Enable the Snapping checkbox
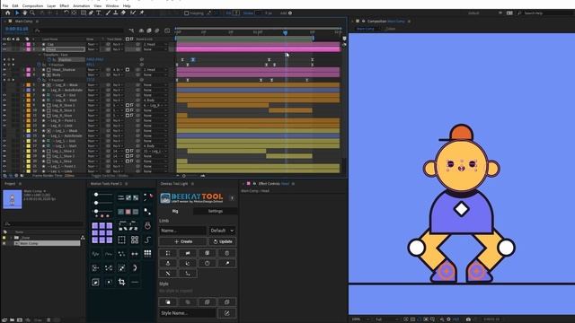 coord(186,13)
